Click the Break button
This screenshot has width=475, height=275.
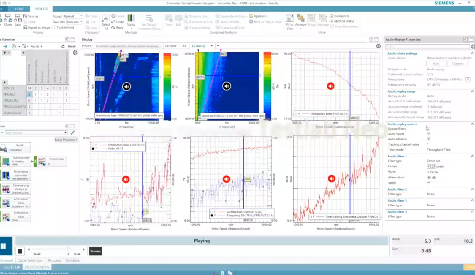pyautogui.click(x=72, y=46)
